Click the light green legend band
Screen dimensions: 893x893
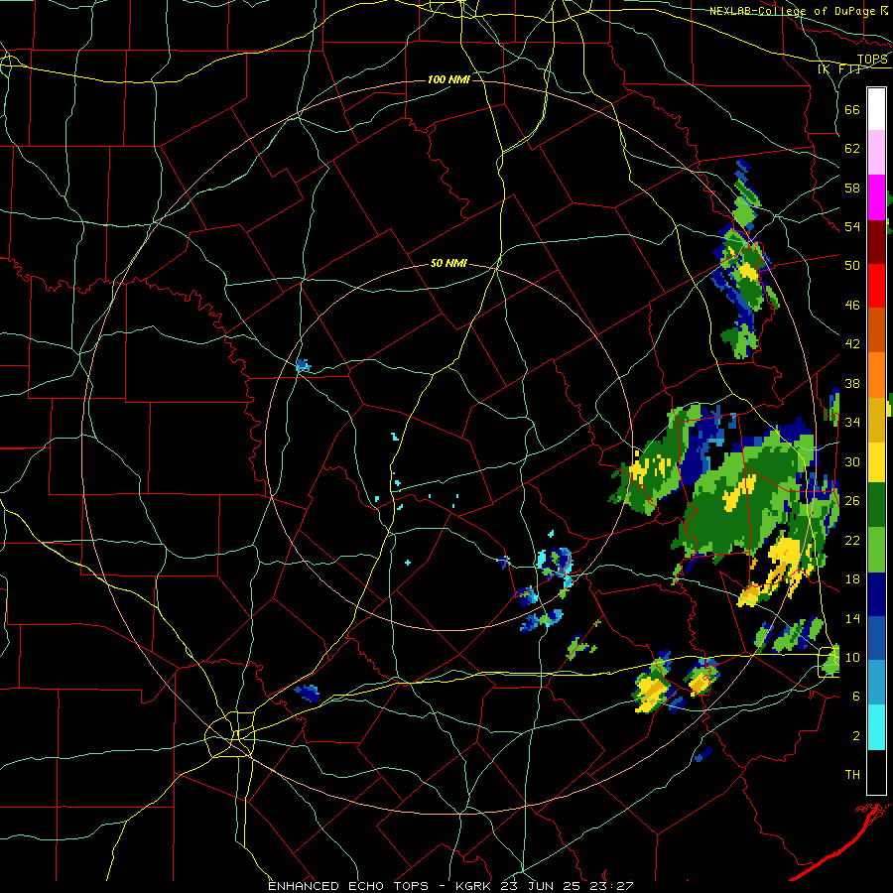point(876,550)
